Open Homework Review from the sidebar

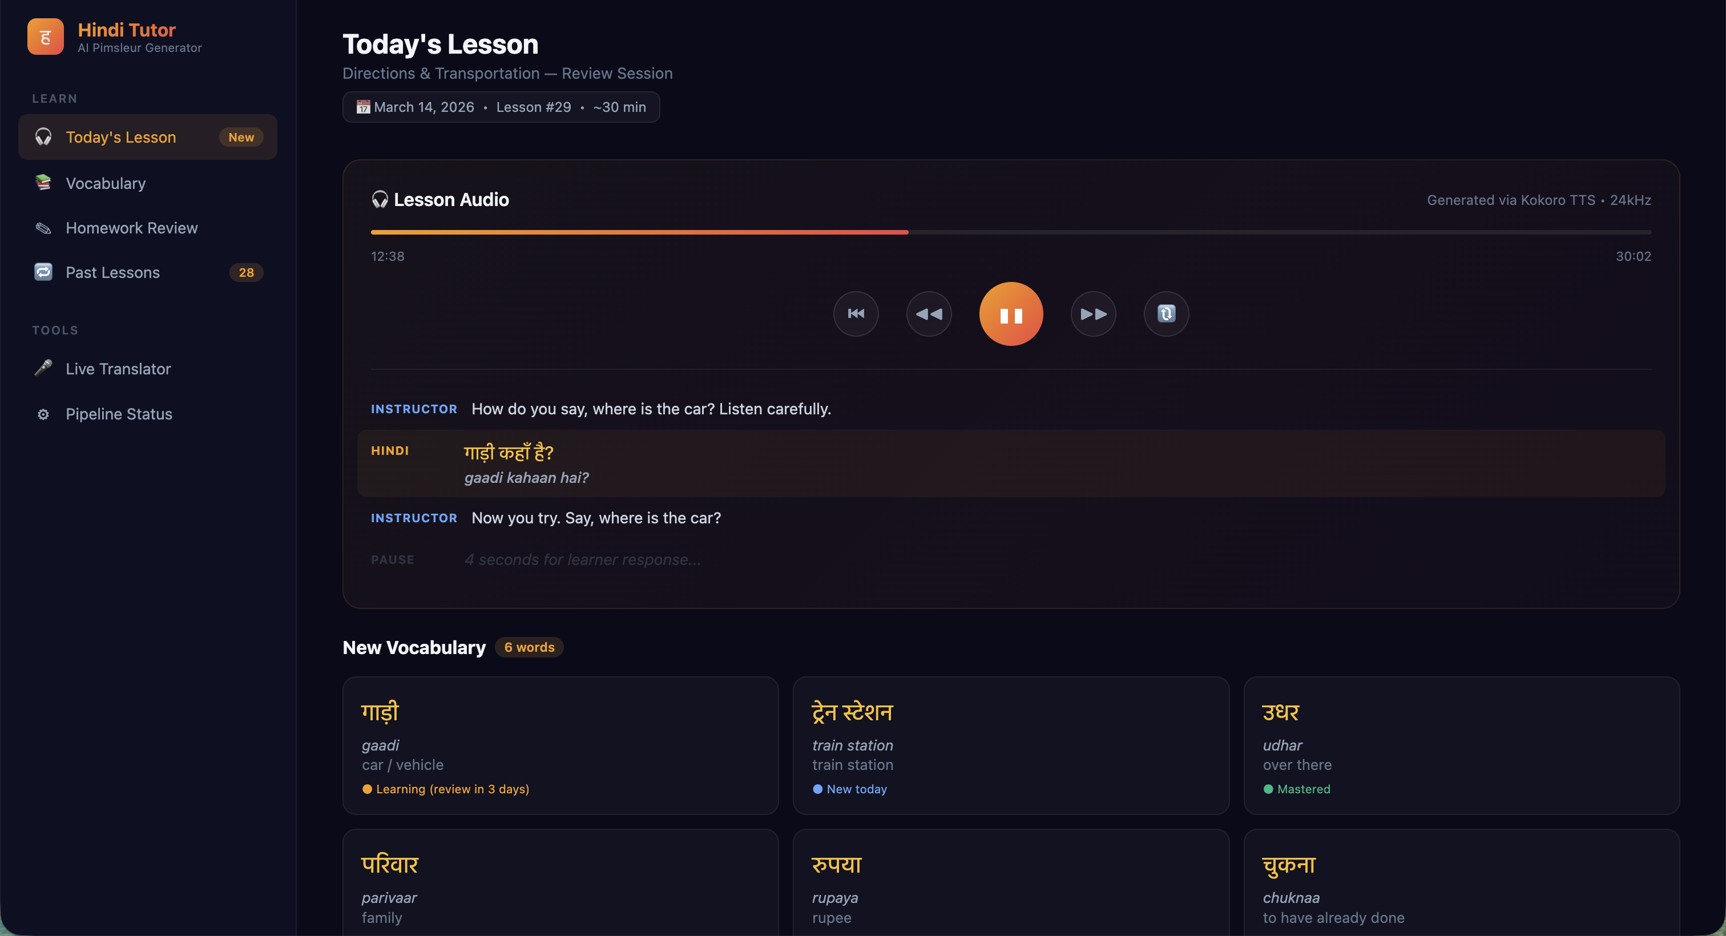click(x=131, y=228)
